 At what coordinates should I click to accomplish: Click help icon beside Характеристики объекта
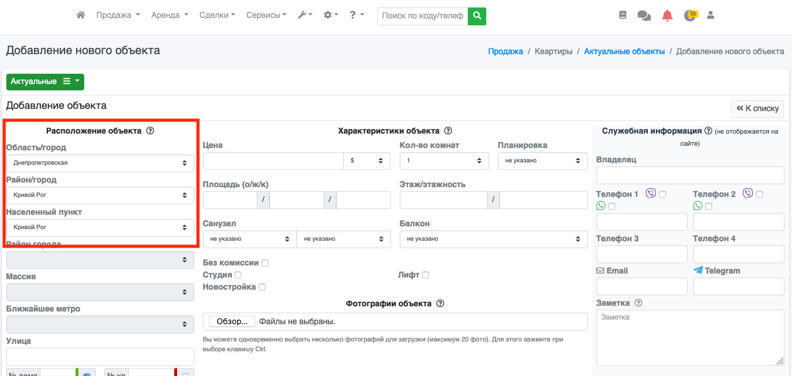click(448, 131)
